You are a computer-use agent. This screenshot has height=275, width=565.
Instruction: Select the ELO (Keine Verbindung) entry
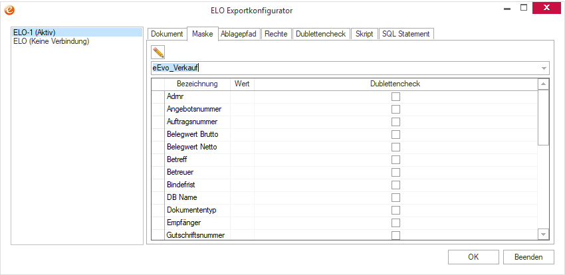point(51,41)
